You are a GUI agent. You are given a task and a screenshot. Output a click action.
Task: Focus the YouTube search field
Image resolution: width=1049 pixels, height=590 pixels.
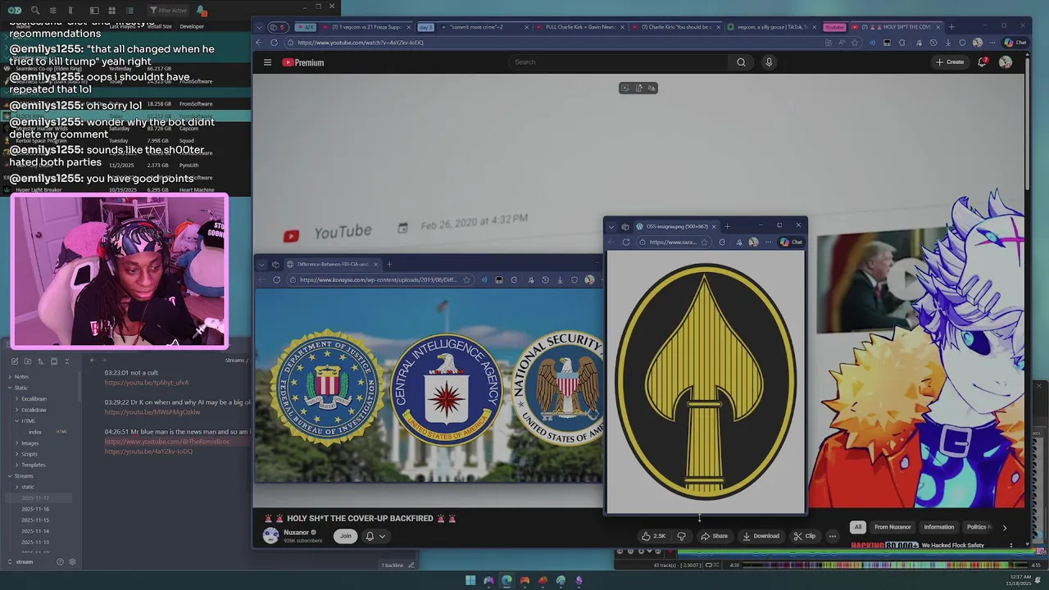pos(618,62)
